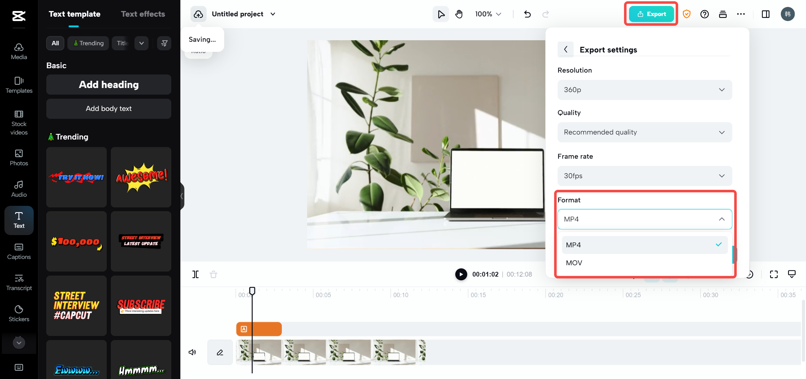
Task: Click the cloud upload save icon
Action: [198, 14]
